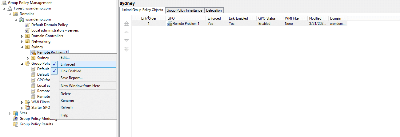Sort by Link Enabled column header
Image resolution: width=400 pixels, height=137 pixels.
point(242,18)
